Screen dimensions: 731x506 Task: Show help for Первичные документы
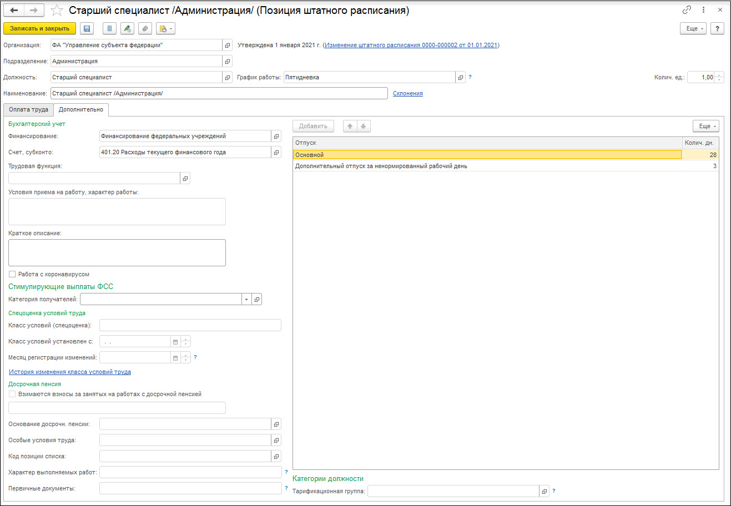point(286,488)
